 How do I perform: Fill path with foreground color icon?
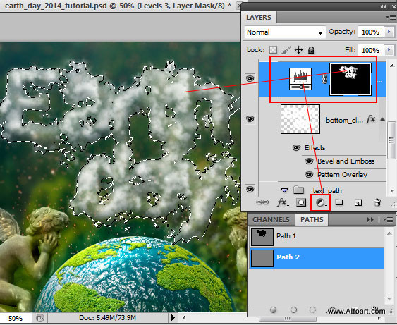[273, 309]
